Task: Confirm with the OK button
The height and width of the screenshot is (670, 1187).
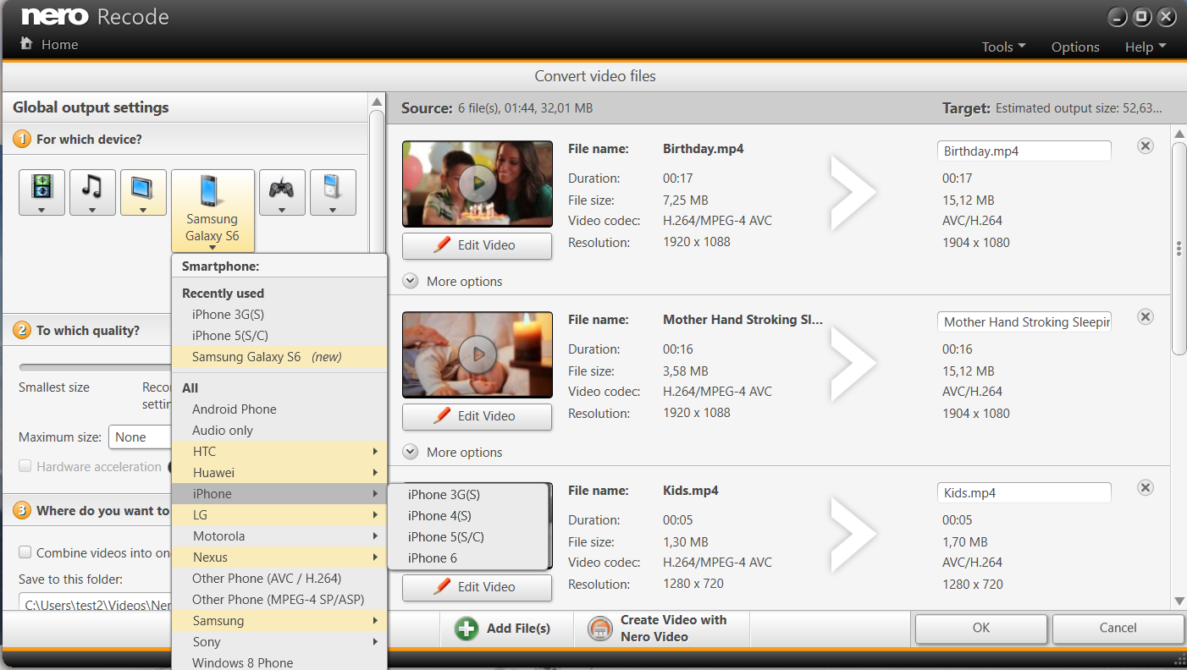Action: coord(981,628)
